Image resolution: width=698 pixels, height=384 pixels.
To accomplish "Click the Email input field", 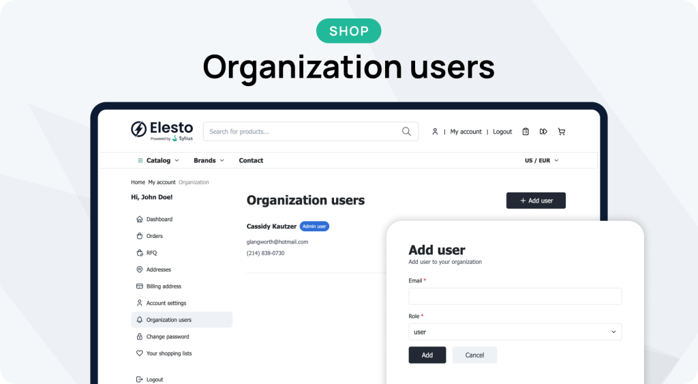I will [x=515, y=296].
